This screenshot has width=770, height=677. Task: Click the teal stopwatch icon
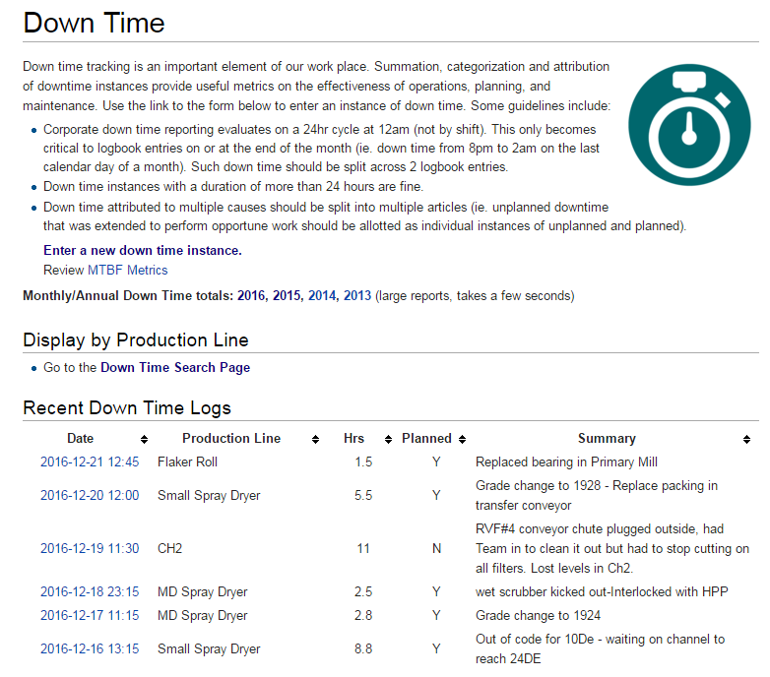[689, 125]
